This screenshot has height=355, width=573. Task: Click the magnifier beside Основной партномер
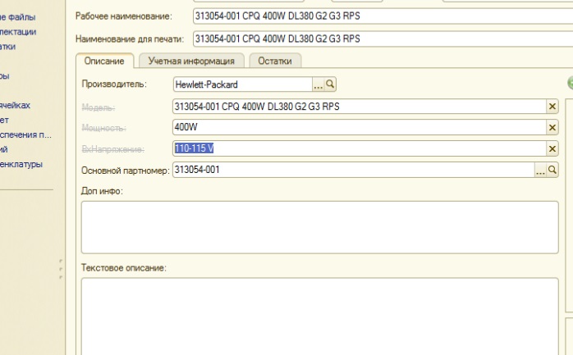point(552,170)
